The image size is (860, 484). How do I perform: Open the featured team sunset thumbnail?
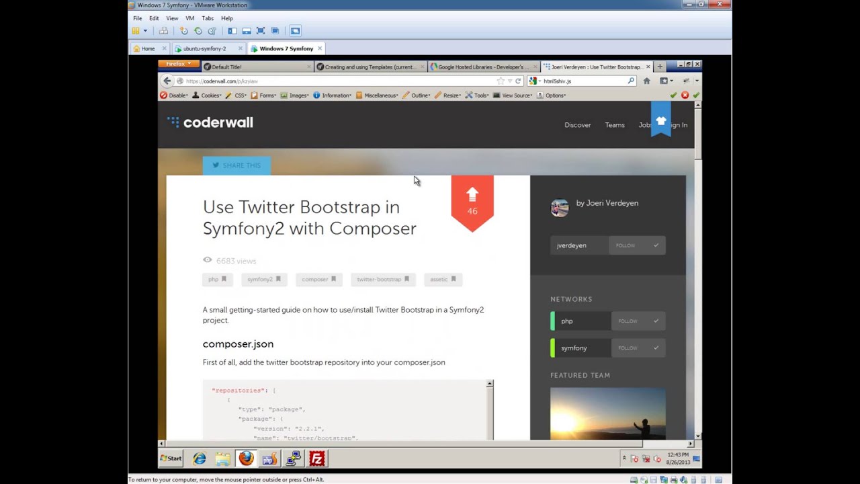[608, 413]
